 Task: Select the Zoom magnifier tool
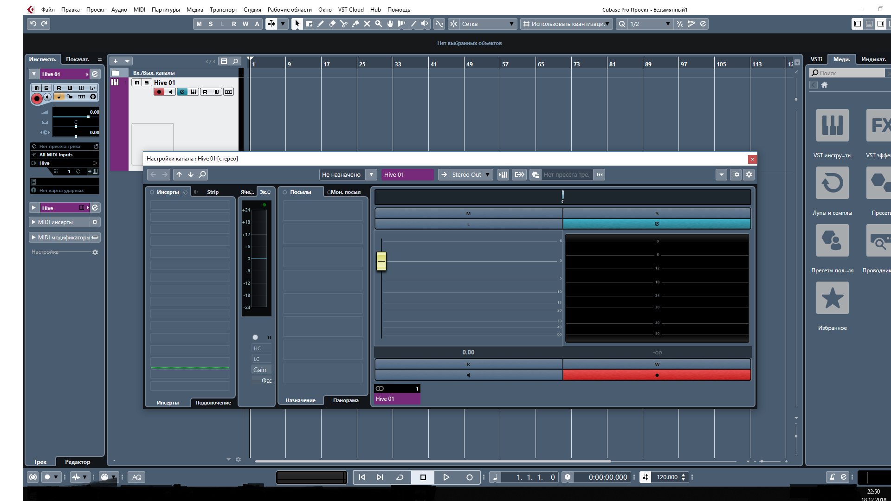click(379, 24)
